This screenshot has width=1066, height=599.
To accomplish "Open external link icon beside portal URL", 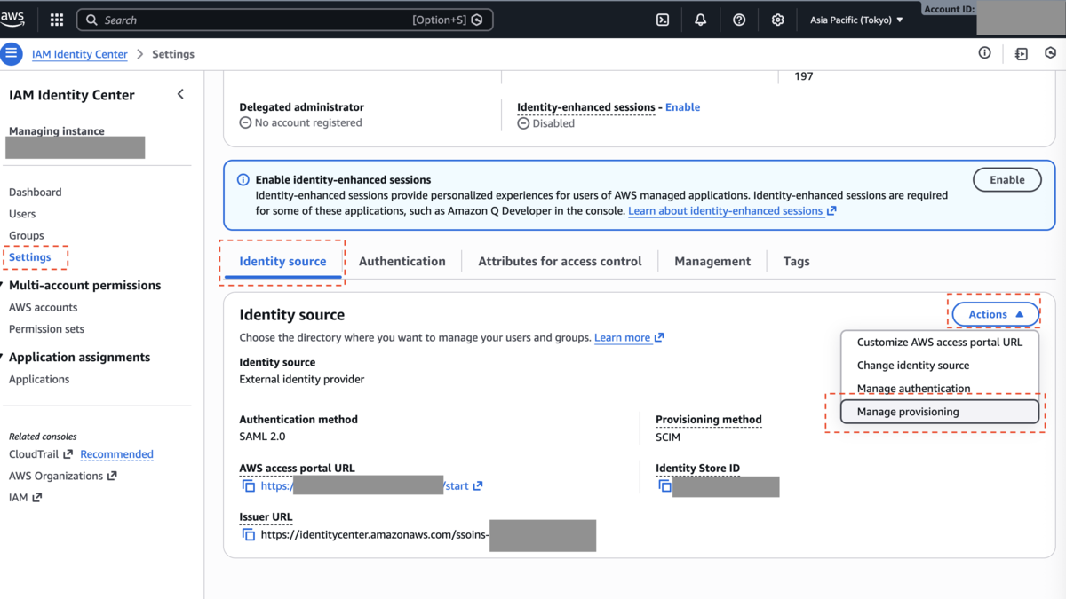I will (478, 485).
